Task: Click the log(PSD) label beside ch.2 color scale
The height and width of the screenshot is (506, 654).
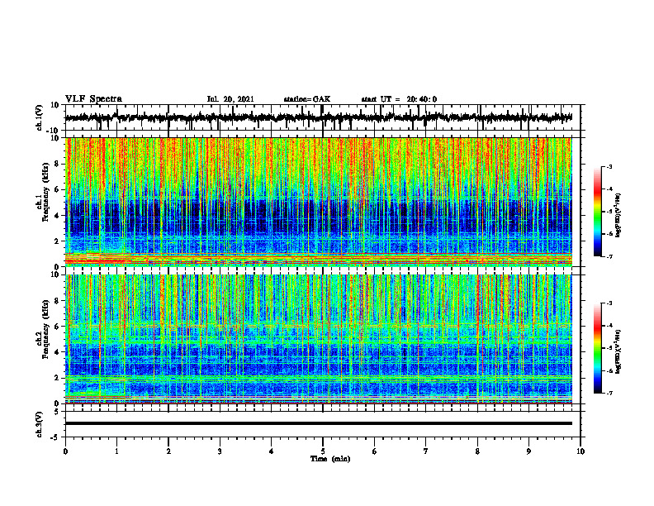Action: (618, 352)
